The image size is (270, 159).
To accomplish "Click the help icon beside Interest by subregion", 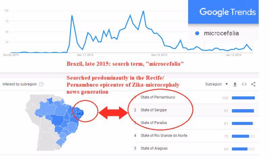I will (41, 84).
